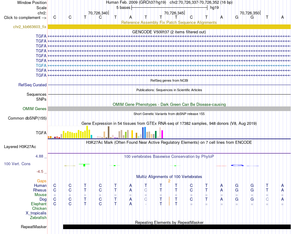Screen dimensions: 291x234
Task: Click the TGFA GTEx expression bar chart
Action: point(105,132)
